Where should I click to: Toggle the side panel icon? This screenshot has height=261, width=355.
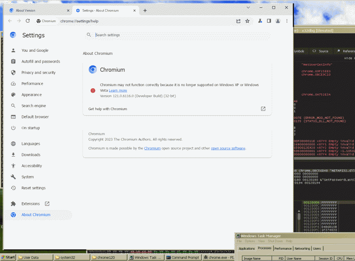coord(269,21)
